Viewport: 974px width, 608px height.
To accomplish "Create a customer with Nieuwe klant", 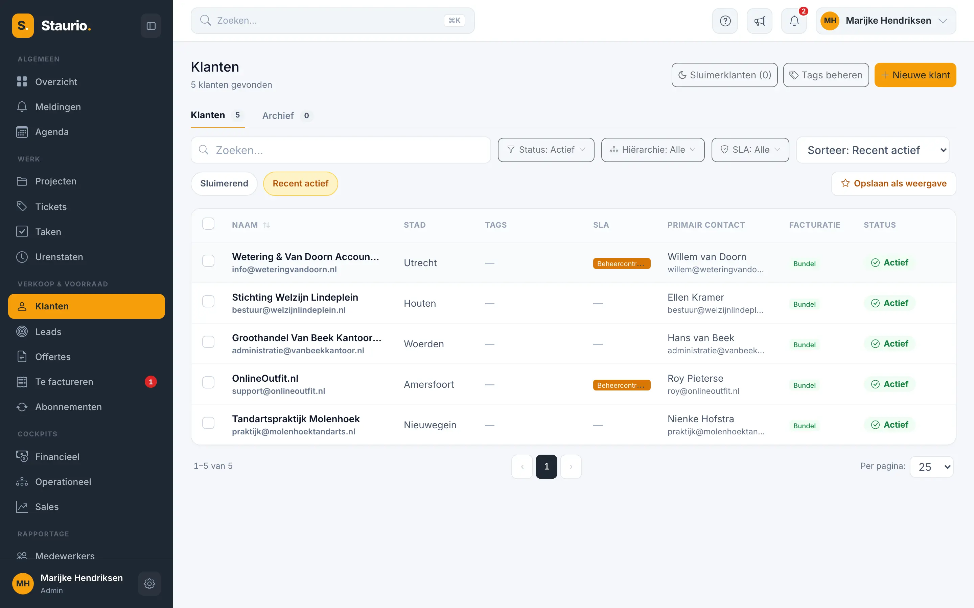I will (x=915, y=75).
